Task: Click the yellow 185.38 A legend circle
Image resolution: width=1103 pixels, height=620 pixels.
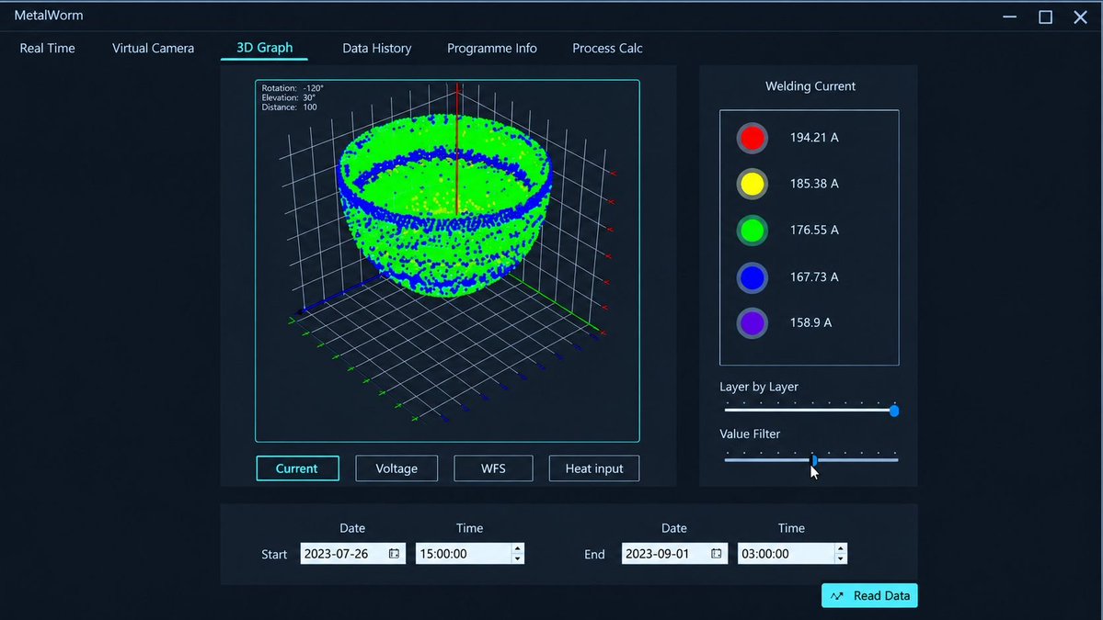Action: [752, 184]
